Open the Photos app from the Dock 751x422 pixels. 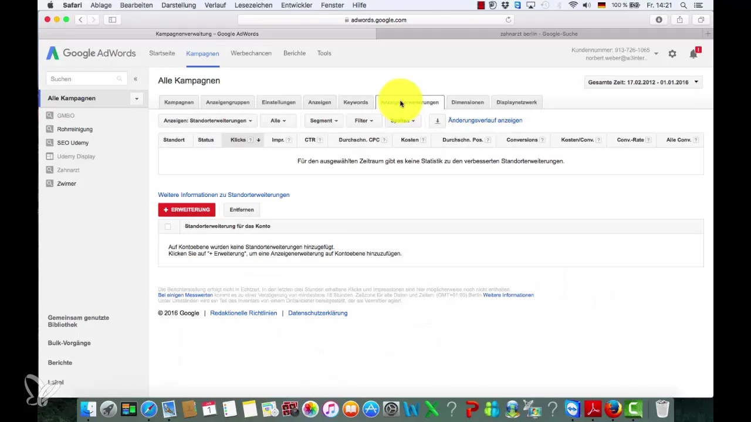point(310,409)
